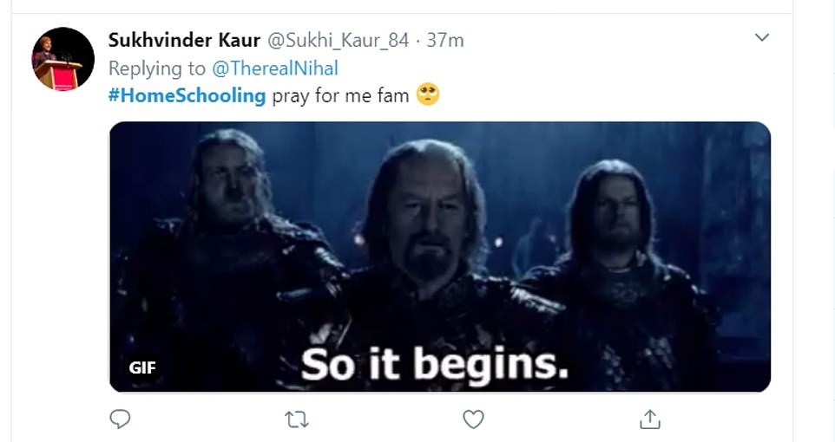The image size is (835, 442).
Task: Select the "pray for me fam" text
Action: (x=340, y=95)
